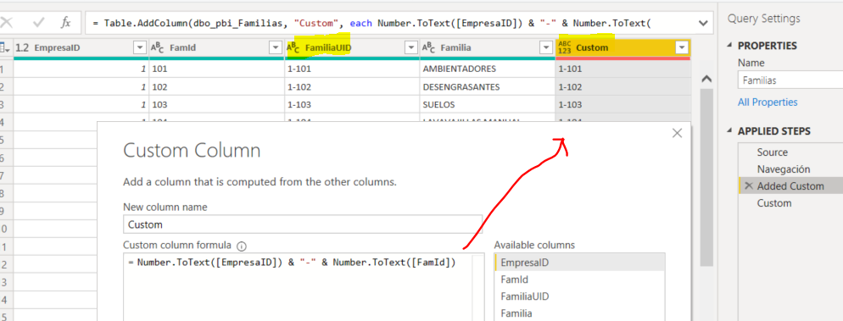843x321 pixels.
Task: Click the 1.2 data type icon of EmpresaID
Action: (x=22, y=47)
